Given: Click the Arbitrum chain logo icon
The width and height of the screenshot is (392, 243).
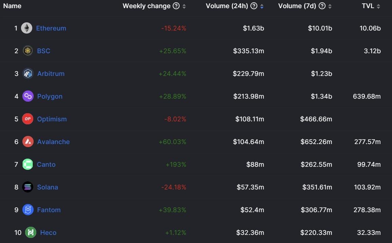Looking at the screenshot, I should coord(28,74).
